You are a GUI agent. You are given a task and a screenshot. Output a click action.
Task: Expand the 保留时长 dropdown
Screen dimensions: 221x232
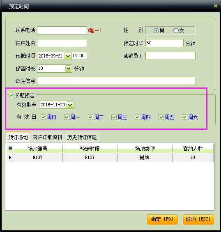[x=68, y=69]
